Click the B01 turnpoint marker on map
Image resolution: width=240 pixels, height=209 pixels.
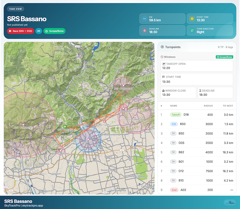pyautogui.click(x=61, y=151)
